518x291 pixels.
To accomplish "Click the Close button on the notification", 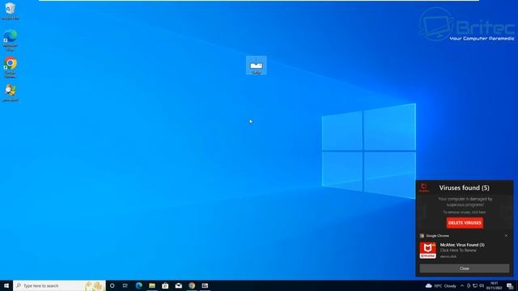I will pyautogui.click(x=465, y=268).
